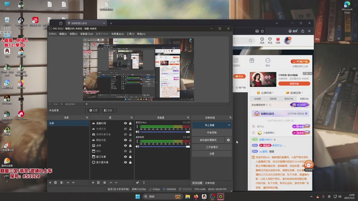Select the 场景 scene item in list
The image size is (358, 201).
click(68, 123)
